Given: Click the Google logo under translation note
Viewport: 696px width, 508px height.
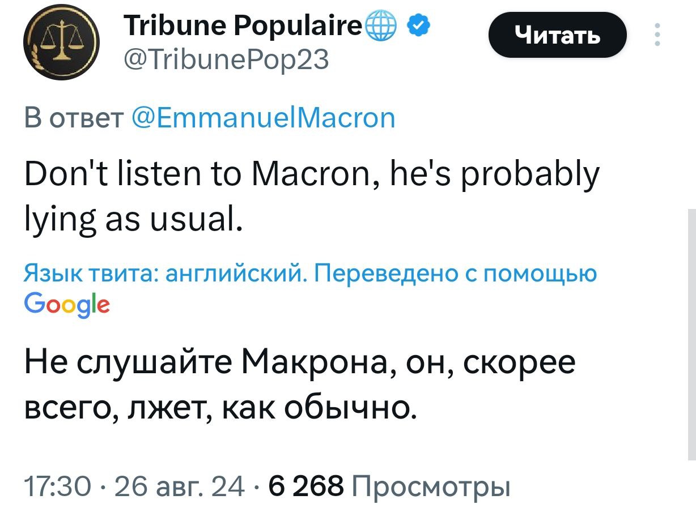Looking at the screenshot, I should 67,306.
